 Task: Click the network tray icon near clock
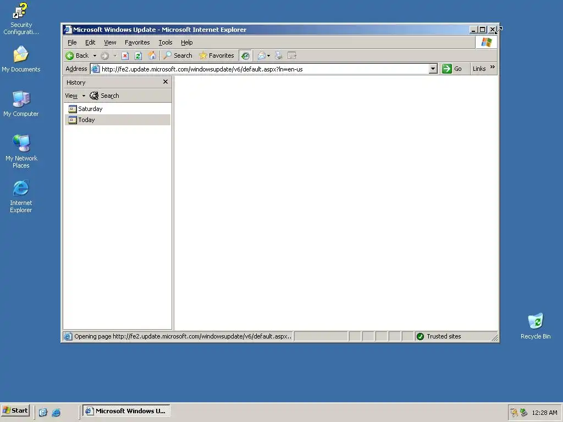pyautogui.click(x=523, y=413)
